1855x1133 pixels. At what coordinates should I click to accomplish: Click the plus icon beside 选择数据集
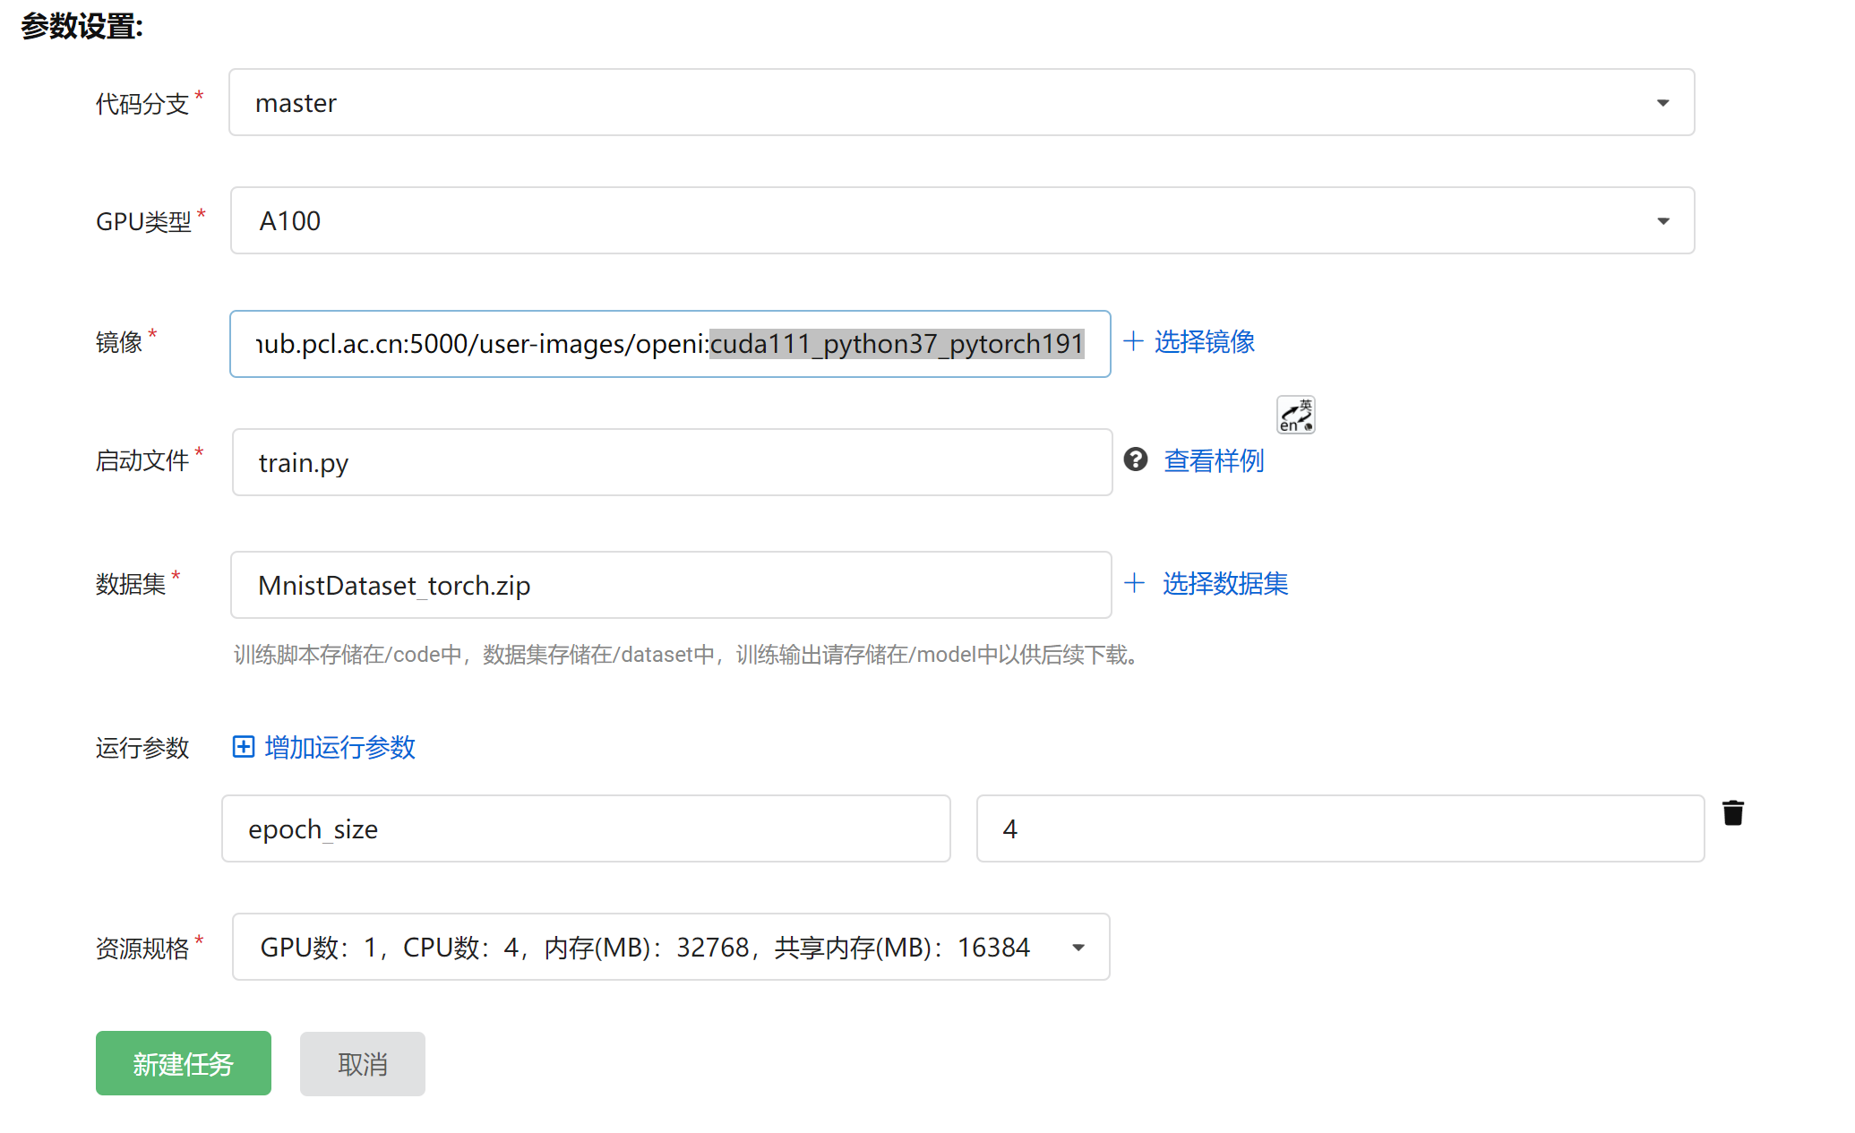[x=1134, y=583]
